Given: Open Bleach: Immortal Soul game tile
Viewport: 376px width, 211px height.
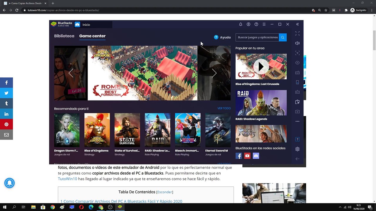Looking at the screenshot, I should (188, 135).
